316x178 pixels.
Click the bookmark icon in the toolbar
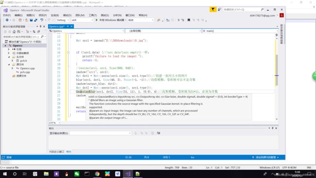coord(189,20)
